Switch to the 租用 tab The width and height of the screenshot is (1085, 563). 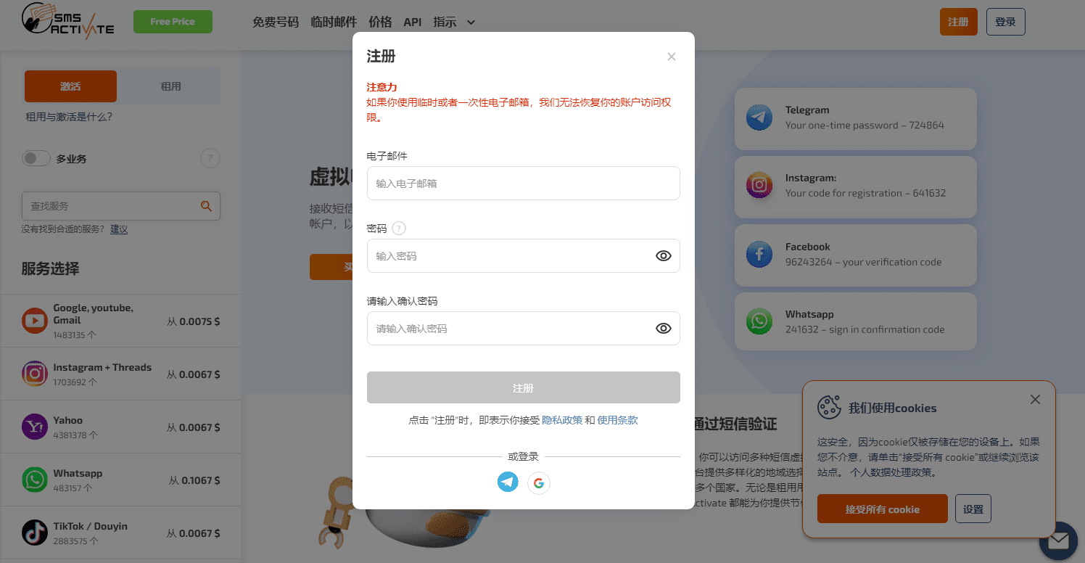point(171,86)
